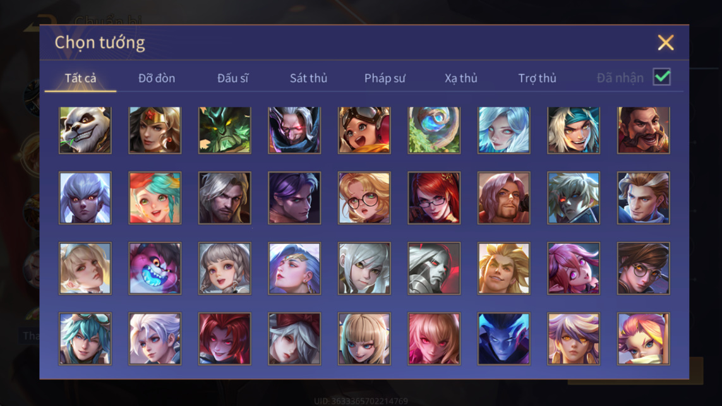Switch to the Xạ thủ tab
Screen dimensions: 722x406
click(x=461, y=78)
